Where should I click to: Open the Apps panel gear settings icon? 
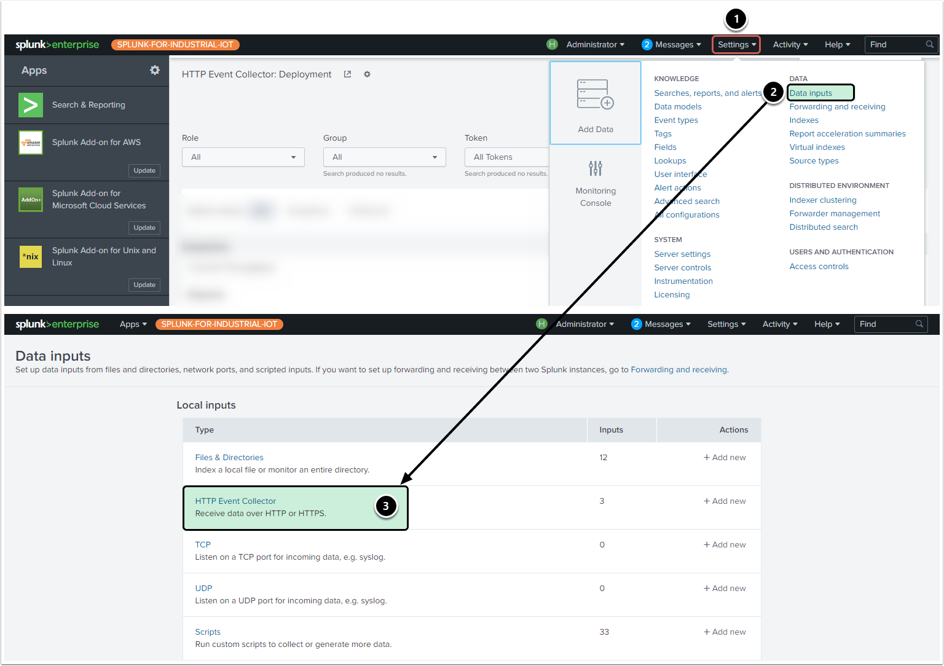pyautogui.click(x=155, y=70)
